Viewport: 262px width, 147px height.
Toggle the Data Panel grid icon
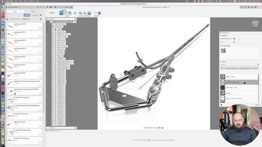pos(47,7)
